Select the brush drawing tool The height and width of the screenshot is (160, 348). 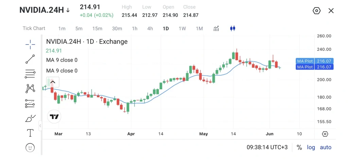point(30,118)
